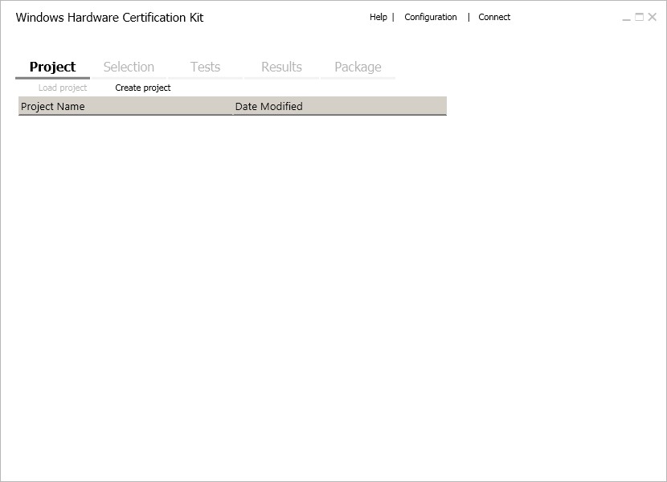Viewport: 667px width, 482px height.
Task: Go to the Tests tab
Action: (205, 67)
